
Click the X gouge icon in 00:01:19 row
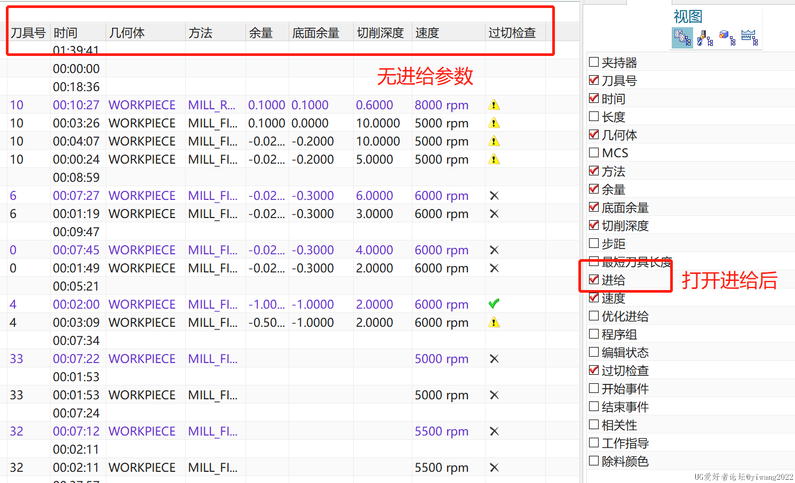click(494, 214)
